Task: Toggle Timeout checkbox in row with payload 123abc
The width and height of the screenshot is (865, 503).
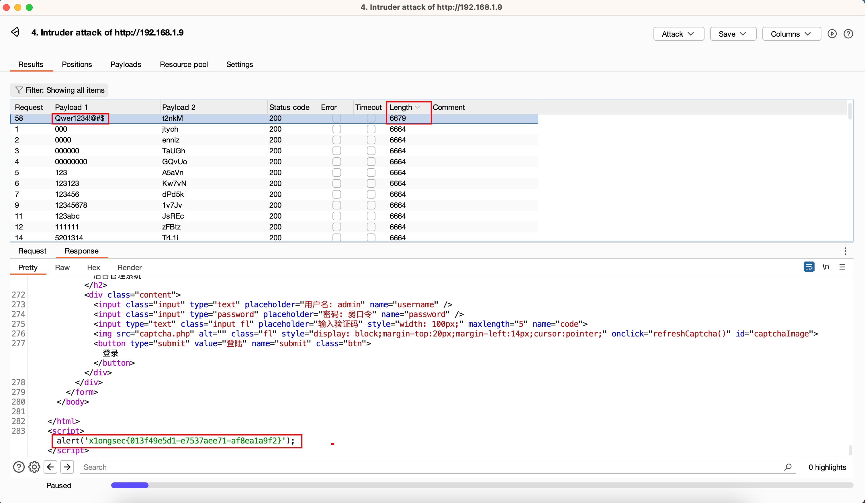Action: click(371, 216)
